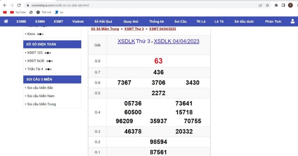Open 'Thần Tài 4' sidebar link
The height and width of the screenshot is (156, 298).
coord(35,69)
